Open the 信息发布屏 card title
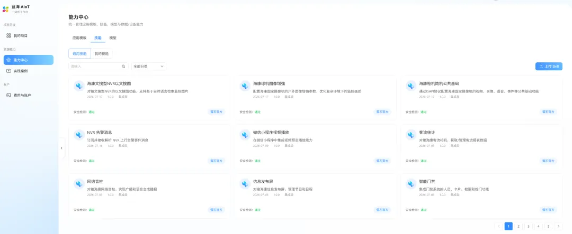The width and height of the screenshot is (572, 234). tap(263, 181)
